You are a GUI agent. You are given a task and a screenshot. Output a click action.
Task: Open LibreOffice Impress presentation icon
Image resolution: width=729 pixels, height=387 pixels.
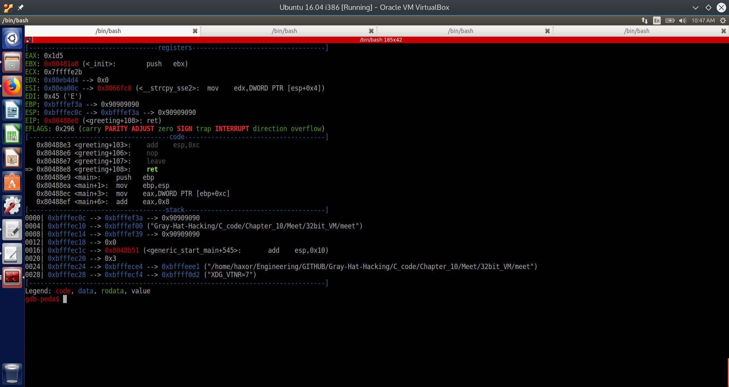coord(12,159)
